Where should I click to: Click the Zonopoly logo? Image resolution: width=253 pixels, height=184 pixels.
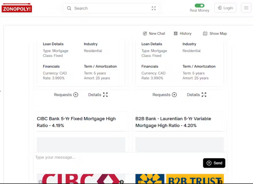pyautogui.click(x=17, y=8)
